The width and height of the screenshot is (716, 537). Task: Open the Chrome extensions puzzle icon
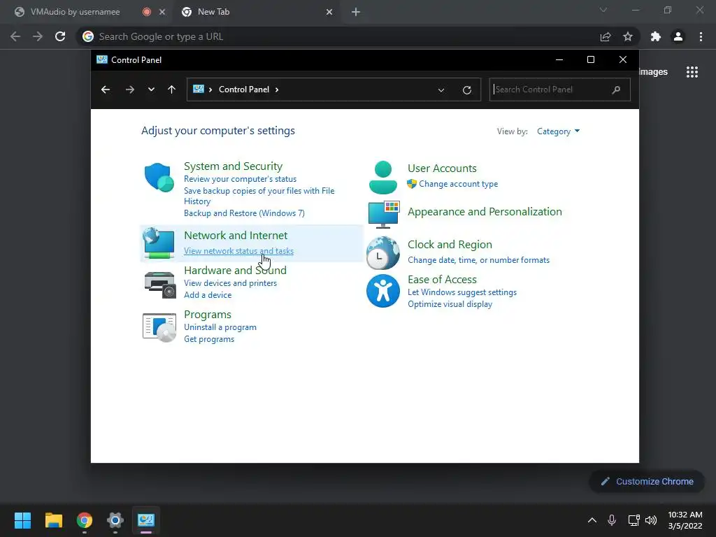[x=656, y=36]
